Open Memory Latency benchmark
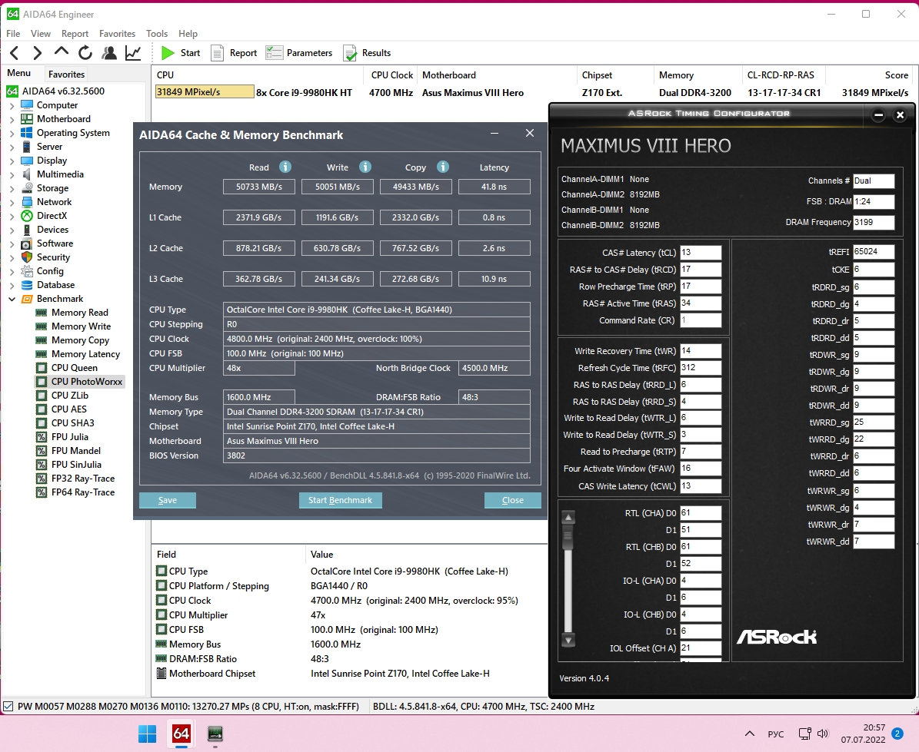919x752 pixels. coord(85,354)
